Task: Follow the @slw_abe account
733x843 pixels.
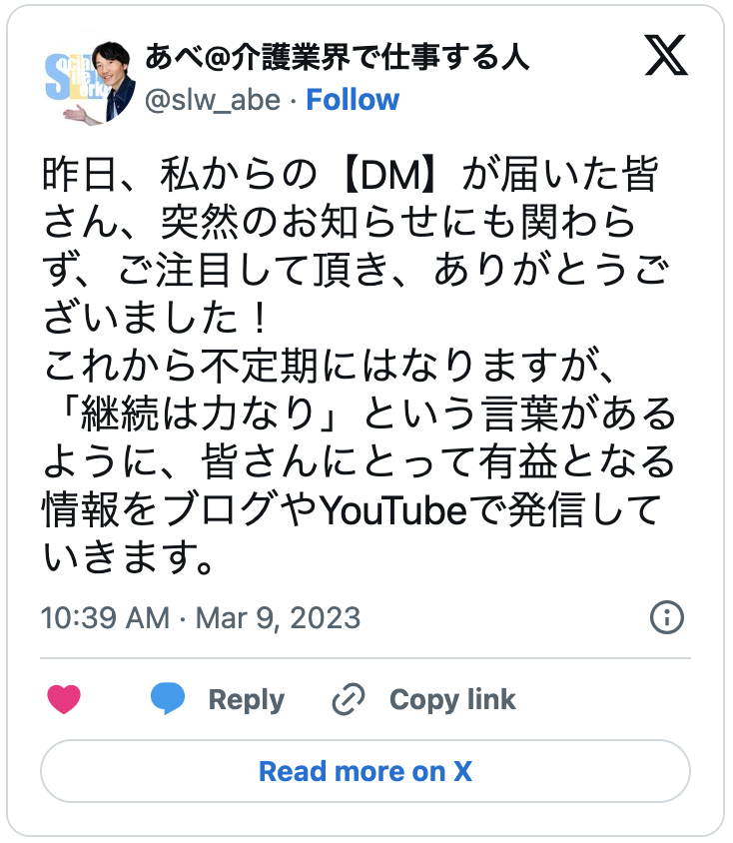Action: tap(353, 100)
